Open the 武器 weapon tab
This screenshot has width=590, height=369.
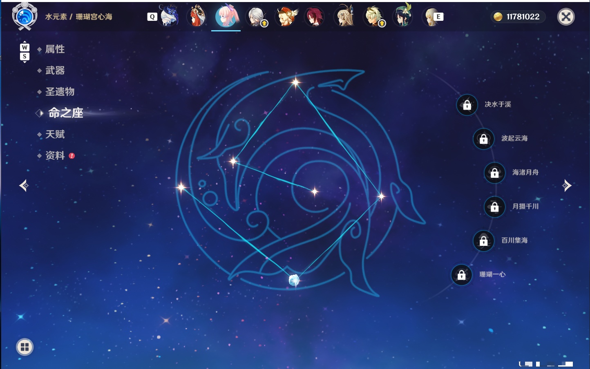[55, 71]
